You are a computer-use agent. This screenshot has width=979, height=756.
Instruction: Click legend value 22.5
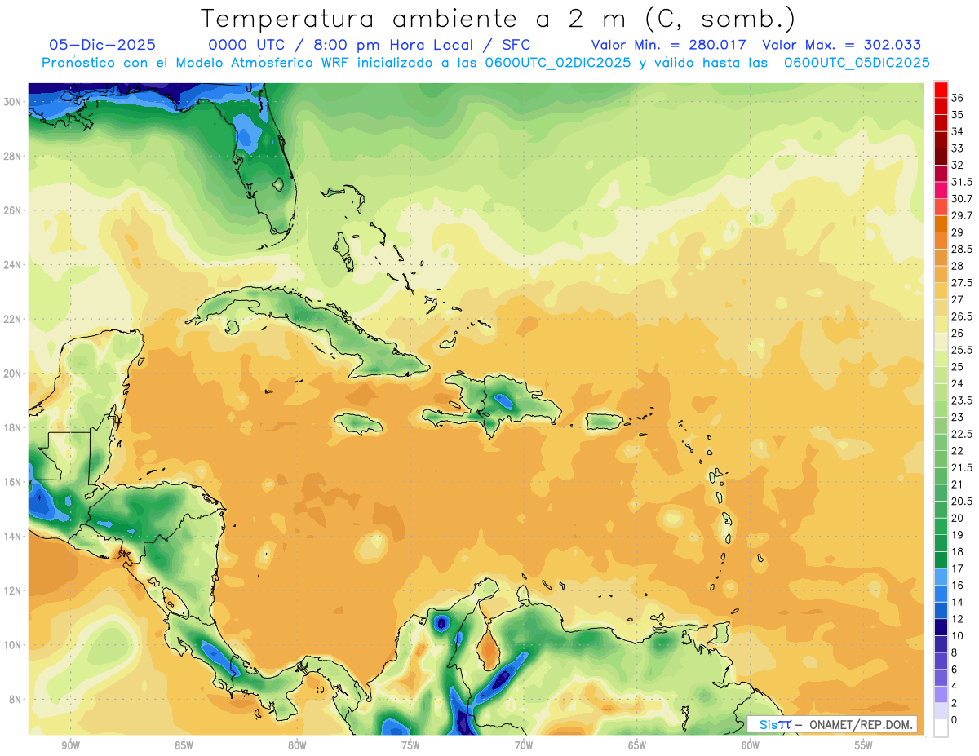tap(962, 434)
